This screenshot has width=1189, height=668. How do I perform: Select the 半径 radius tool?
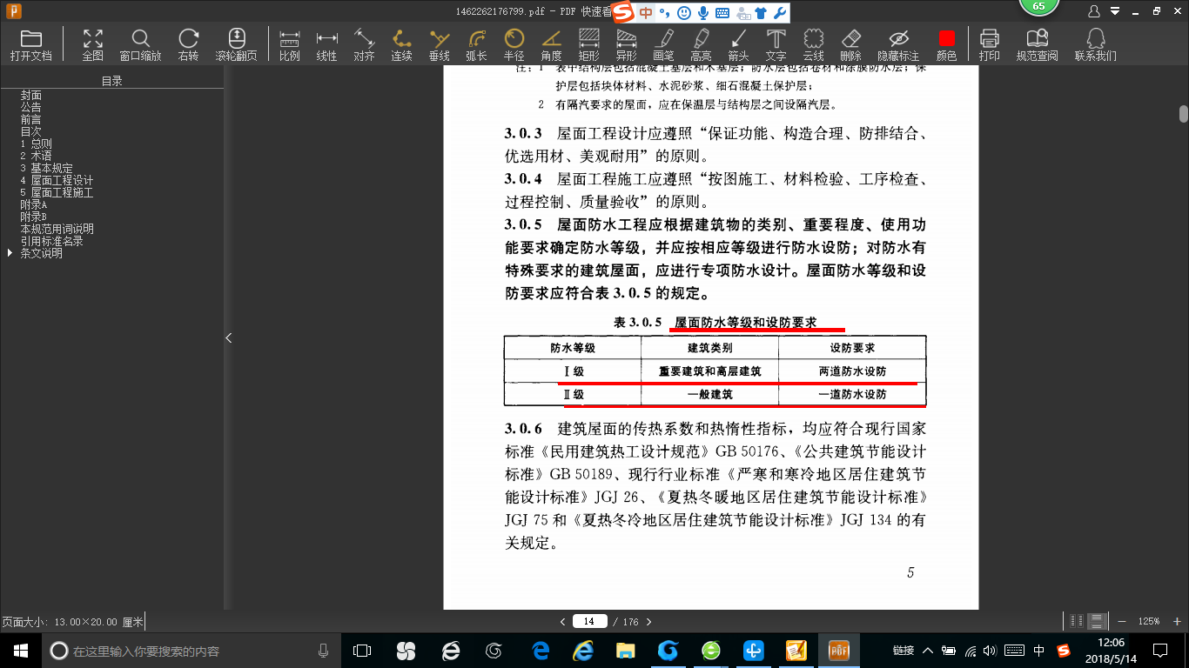tap(514, 44)
